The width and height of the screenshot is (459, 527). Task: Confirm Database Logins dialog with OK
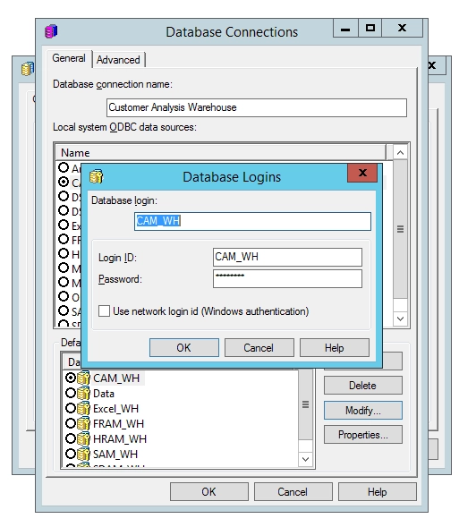(184, 347)
